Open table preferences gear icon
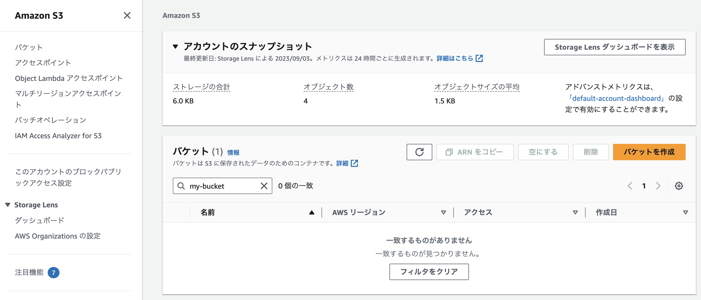 pyautogui.click(x=679, y=186)
